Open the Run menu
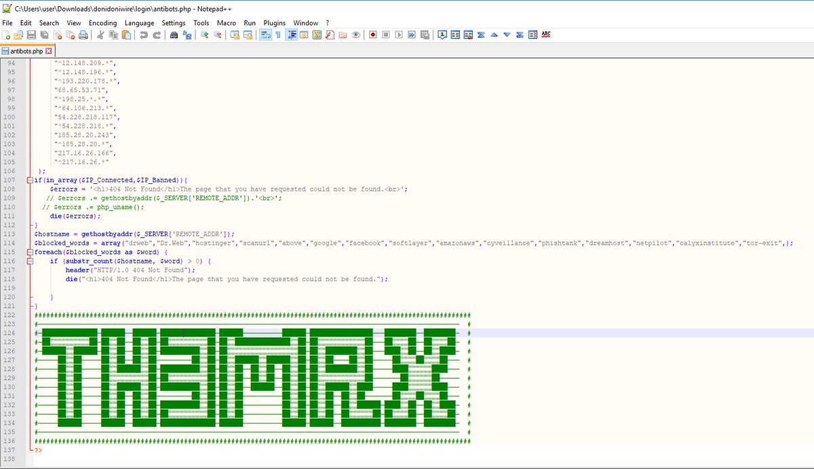Image resolution: width=814 pixels, height=469 pixels. (x=250, y=22)
